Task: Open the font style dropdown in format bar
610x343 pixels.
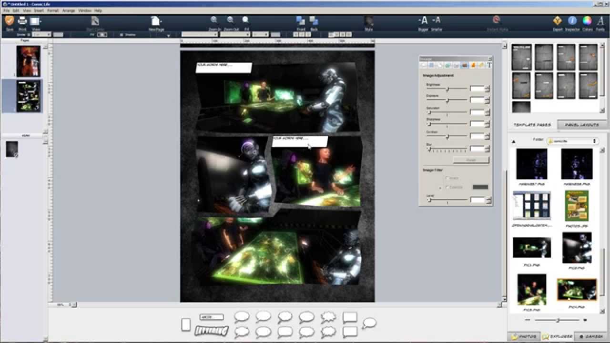Action: click(235, 35)
